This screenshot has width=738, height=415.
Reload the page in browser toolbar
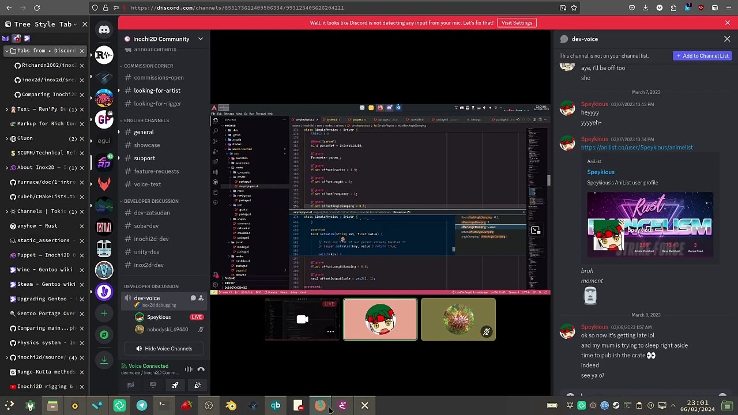pyautogui.click(x=37, y=8)
